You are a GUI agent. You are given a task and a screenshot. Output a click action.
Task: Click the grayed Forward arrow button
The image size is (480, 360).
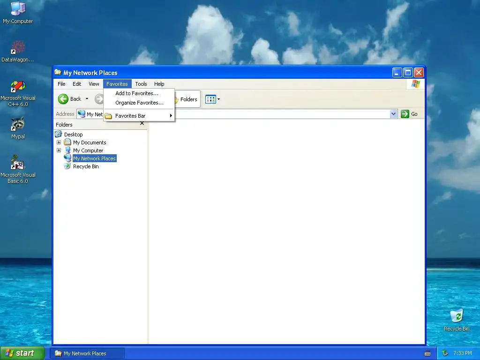[99, 99]
